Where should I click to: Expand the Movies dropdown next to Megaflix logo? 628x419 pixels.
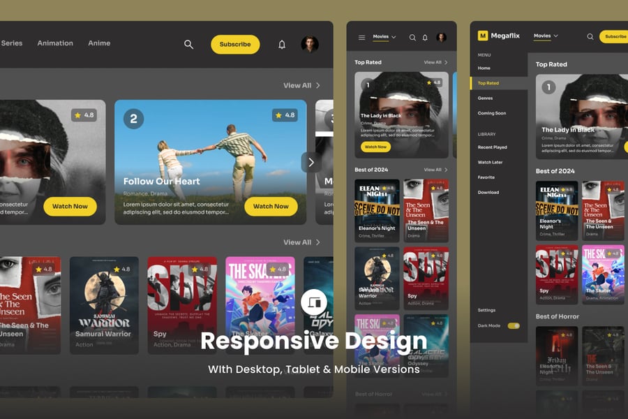pos(545,36)
